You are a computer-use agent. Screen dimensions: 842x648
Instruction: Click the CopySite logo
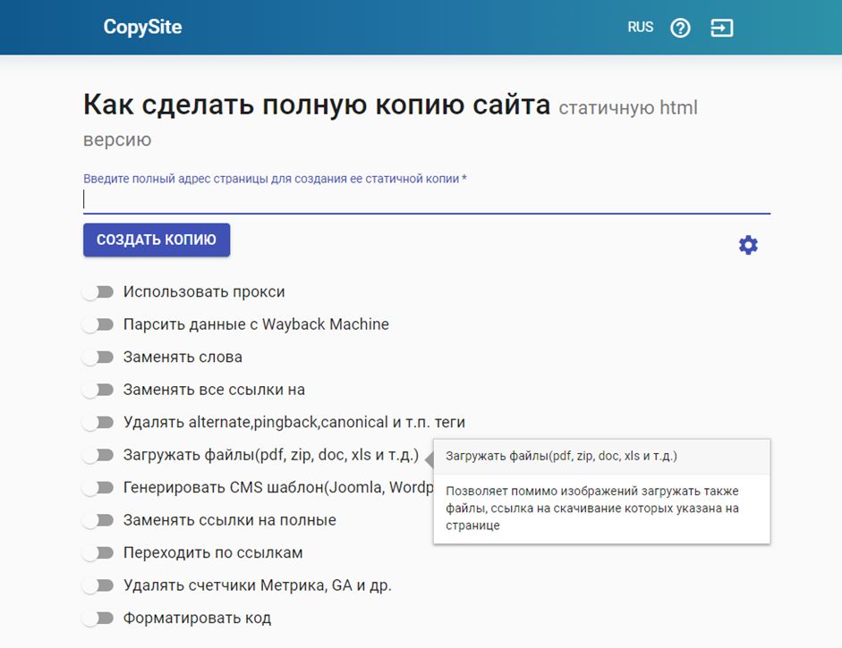143,26
